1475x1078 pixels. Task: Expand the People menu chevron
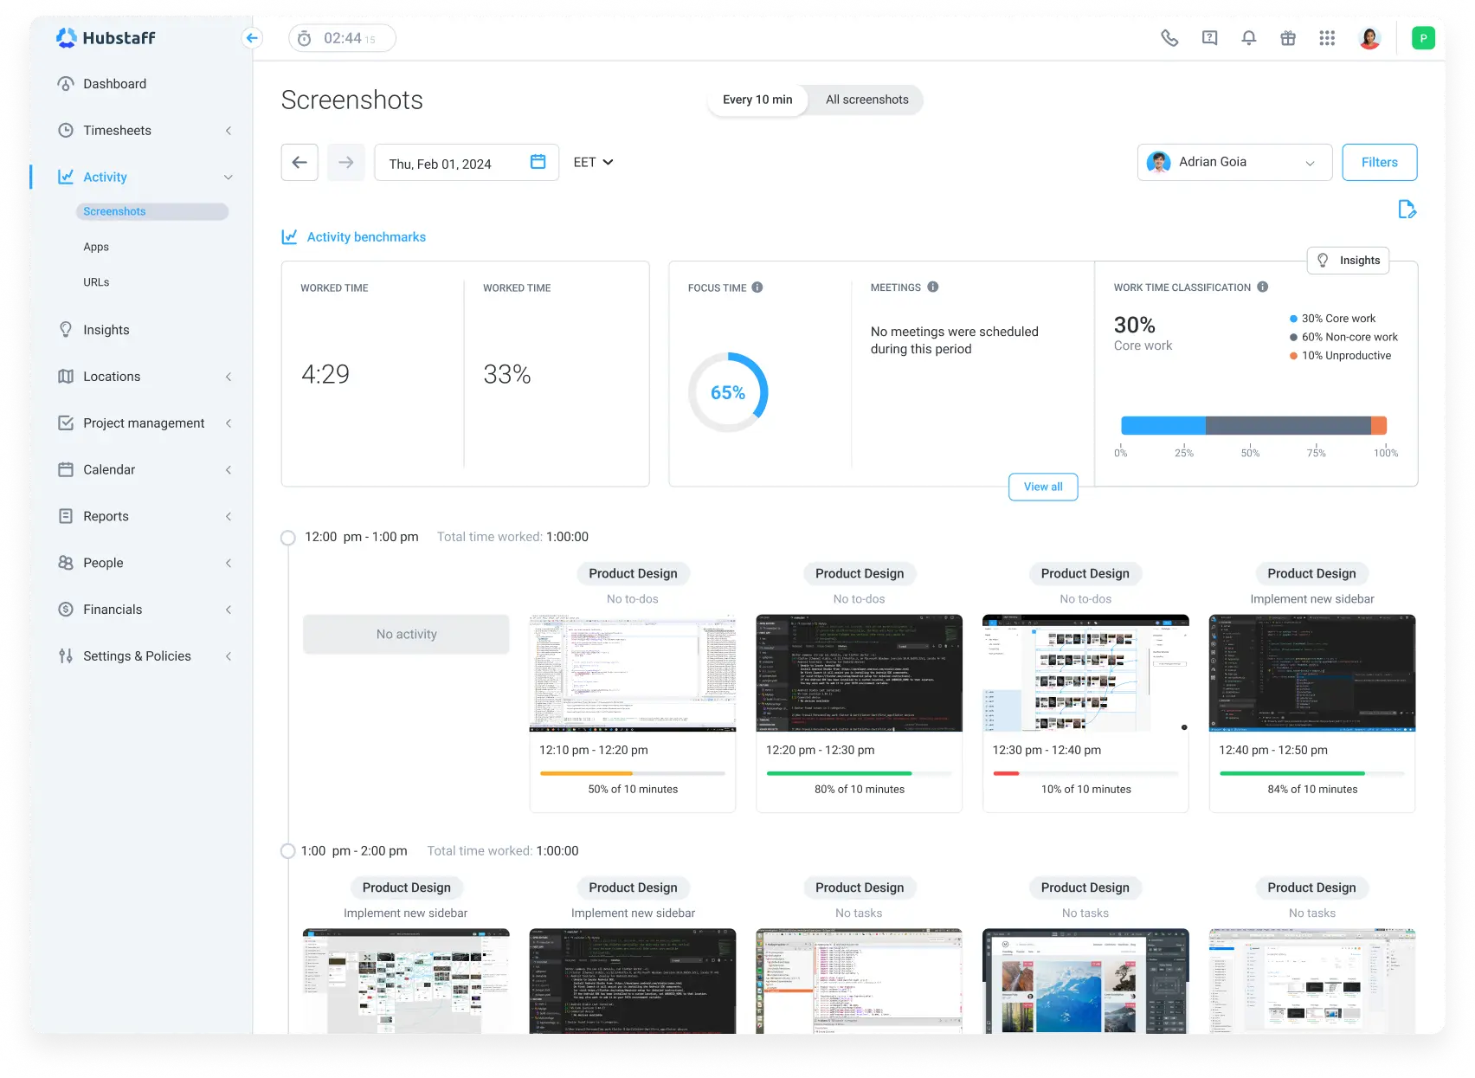[x=229, y=563]
